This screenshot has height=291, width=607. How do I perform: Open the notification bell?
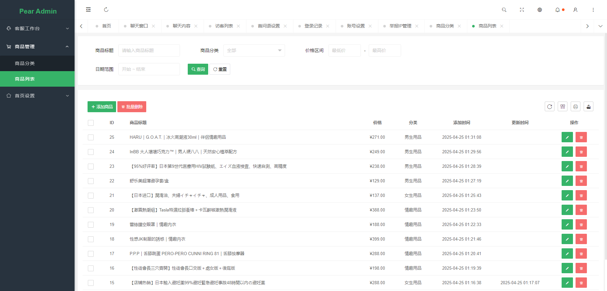tap(557, 10)
